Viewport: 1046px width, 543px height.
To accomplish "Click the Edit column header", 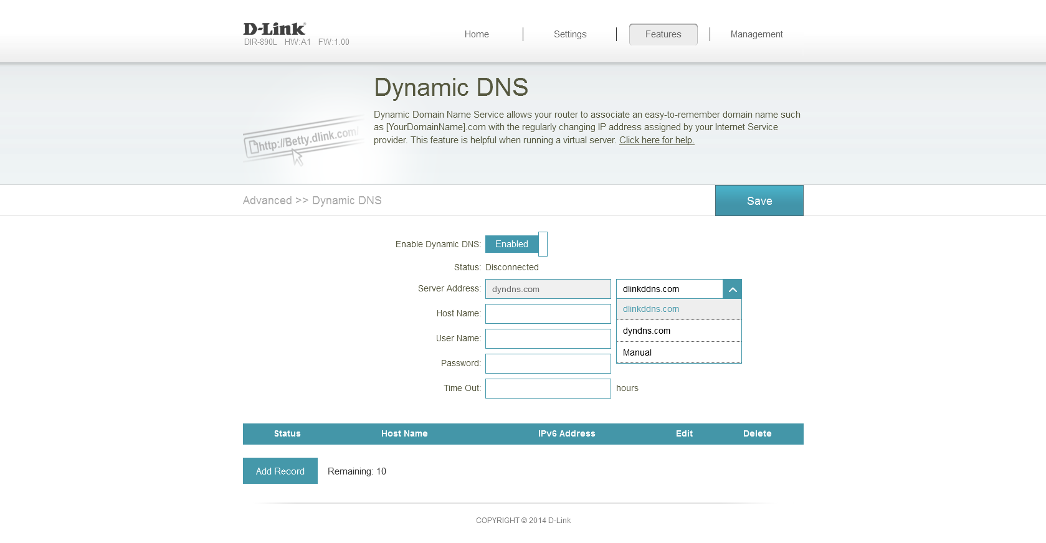I will click(x=684, y=433).
